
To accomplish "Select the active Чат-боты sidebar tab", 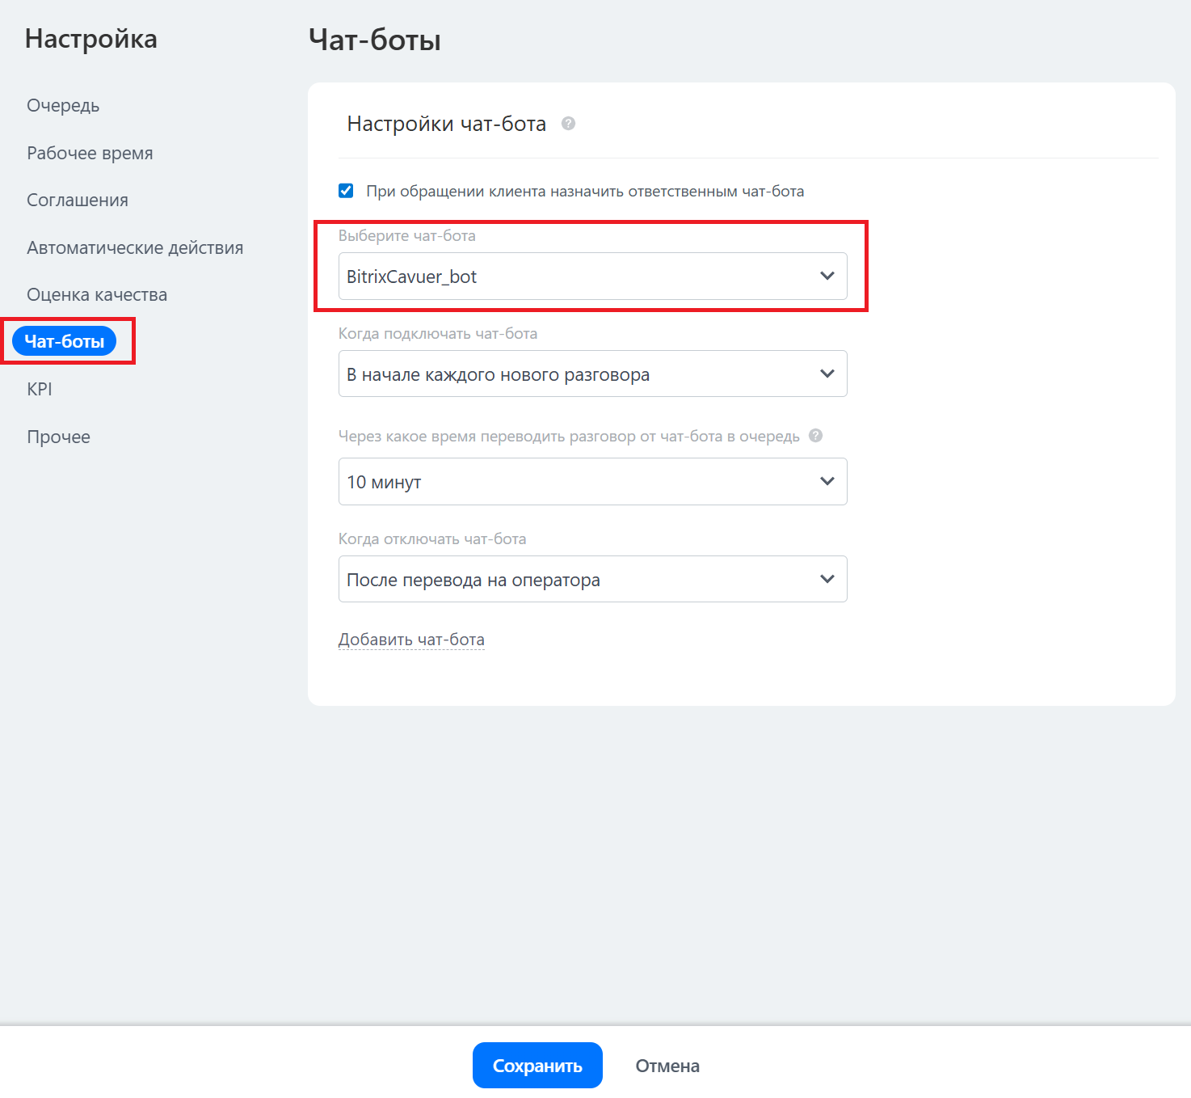I will tap(65, 341).
